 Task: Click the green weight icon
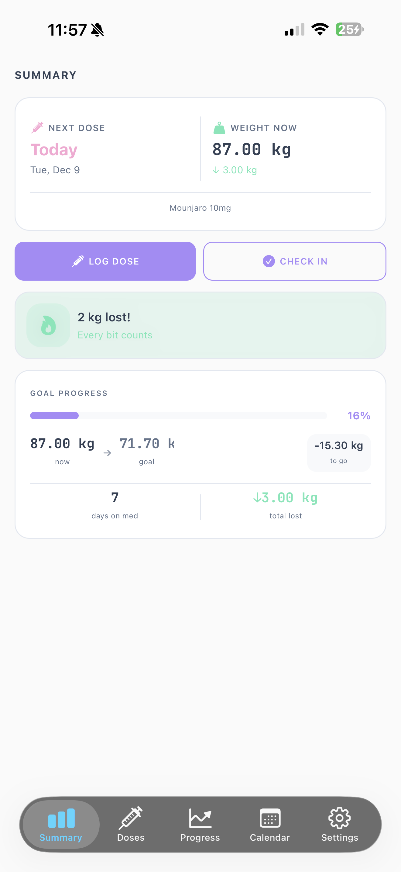click(x=219, y=128)
